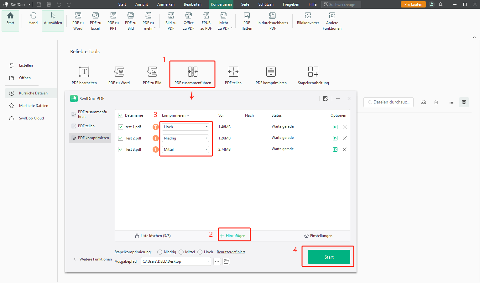Open In durchsuchbares PDF tool

tap(273, 21)
